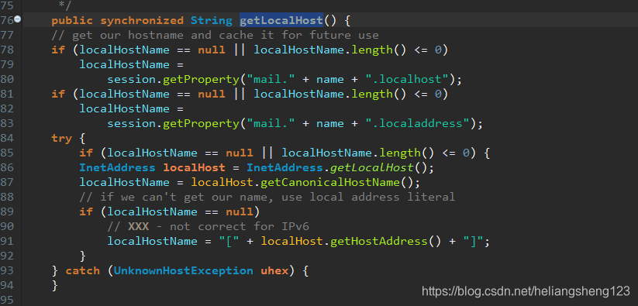Image resolution: width=638 pixels, height=306 pixels.
Task: Click the 'try' keyword on line 84
Action: [x=61, y=139]
